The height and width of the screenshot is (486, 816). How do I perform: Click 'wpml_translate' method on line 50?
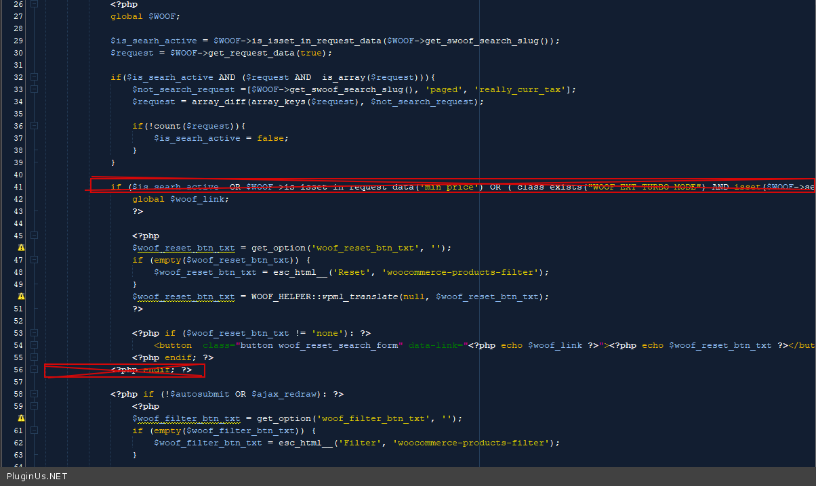tap(360, 296)
